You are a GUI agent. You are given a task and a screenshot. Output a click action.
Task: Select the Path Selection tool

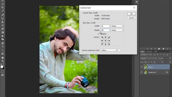coord(2,50)
